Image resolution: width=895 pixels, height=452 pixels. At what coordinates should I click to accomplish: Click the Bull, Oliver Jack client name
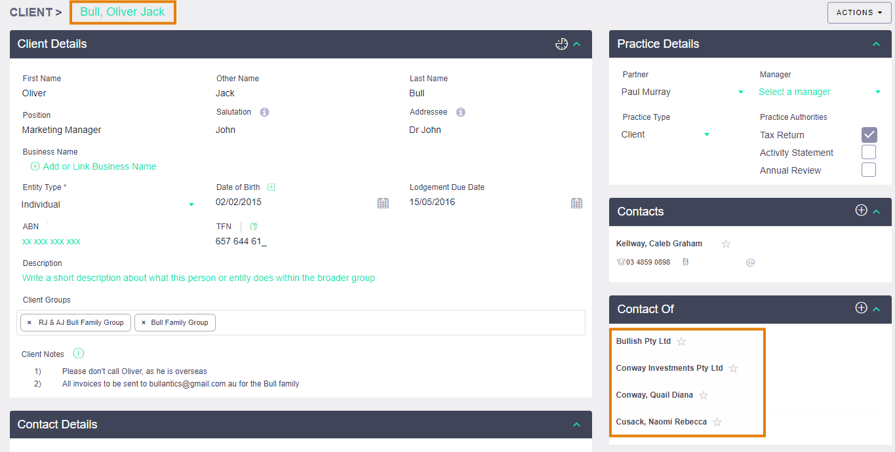[x=123, y=12]
